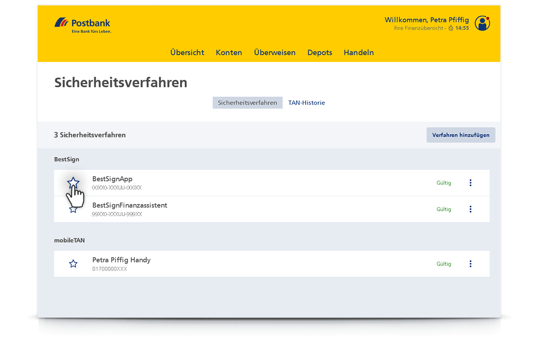539x337 pixels.
Task: Mark BestSignApp as favorite with star
Action: point(73,183)
